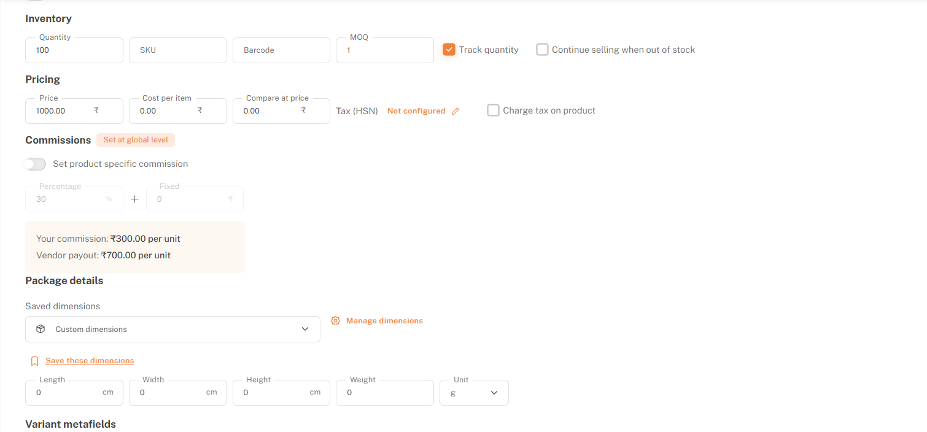Click the gear icon beside Manage dimensions

coord(335,320)
